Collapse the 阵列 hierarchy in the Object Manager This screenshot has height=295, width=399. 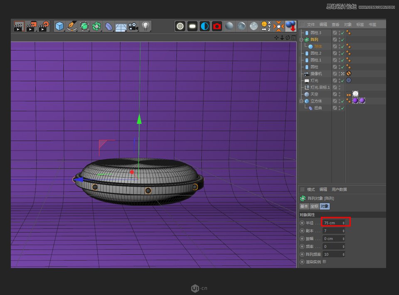pyautogui.click(x=301, y=39)
